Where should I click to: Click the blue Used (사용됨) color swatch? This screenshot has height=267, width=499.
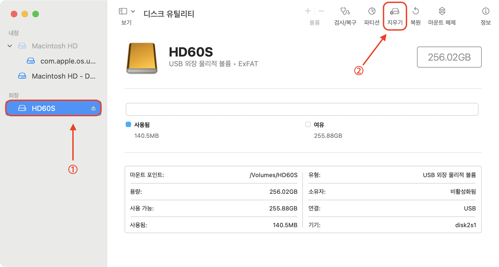[x=128, y=124]
